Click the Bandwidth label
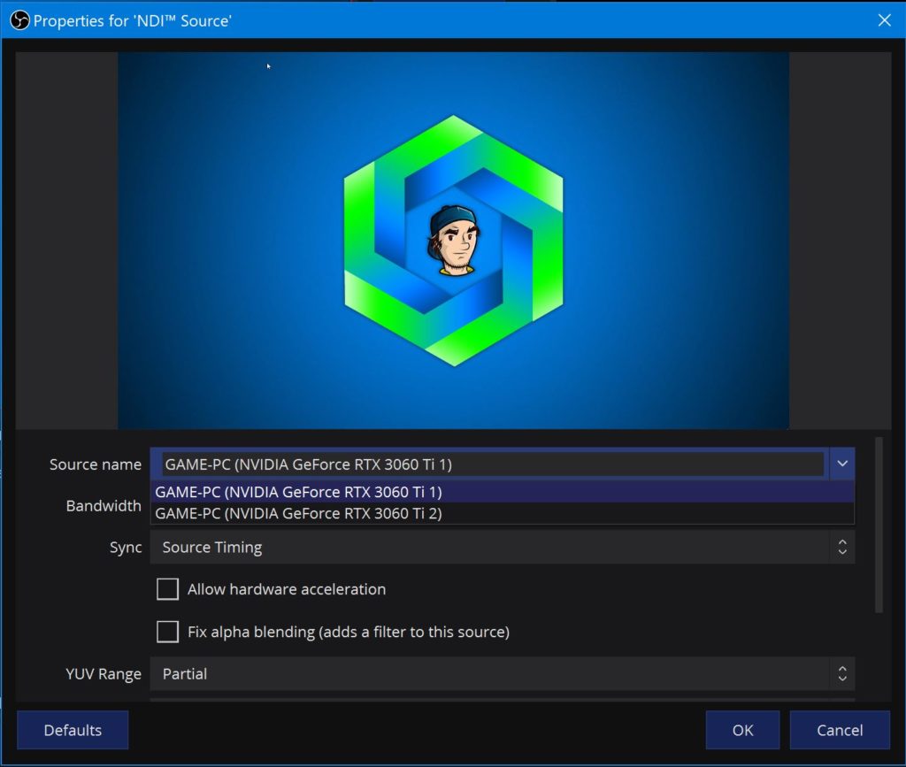 (104, 505)
